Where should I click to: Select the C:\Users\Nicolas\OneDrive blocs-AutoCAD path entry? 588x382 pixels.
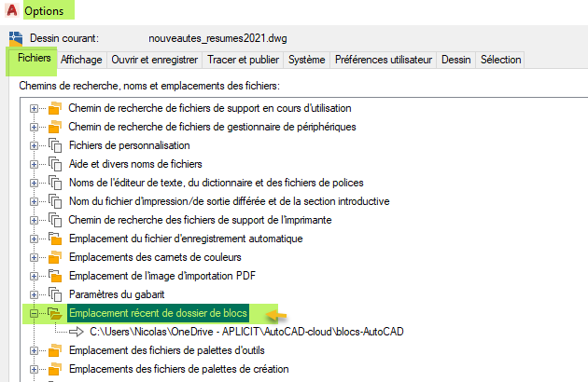[x=247, y=332]
